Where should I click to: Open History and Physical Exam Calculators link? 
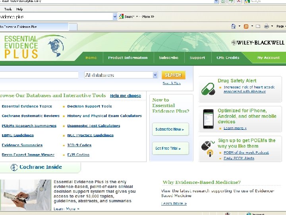coord(104,116)
